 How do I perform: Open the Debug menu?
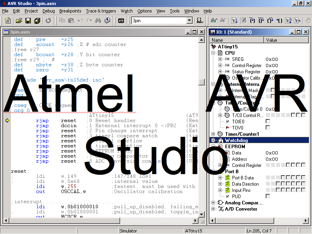48,11
